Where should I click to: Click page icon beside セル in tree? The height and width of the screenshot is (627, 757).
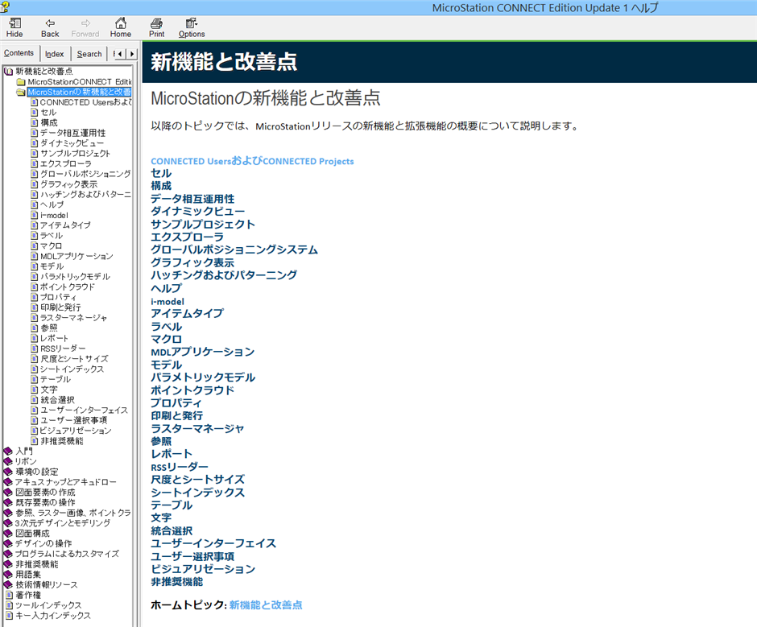[35, 113]
